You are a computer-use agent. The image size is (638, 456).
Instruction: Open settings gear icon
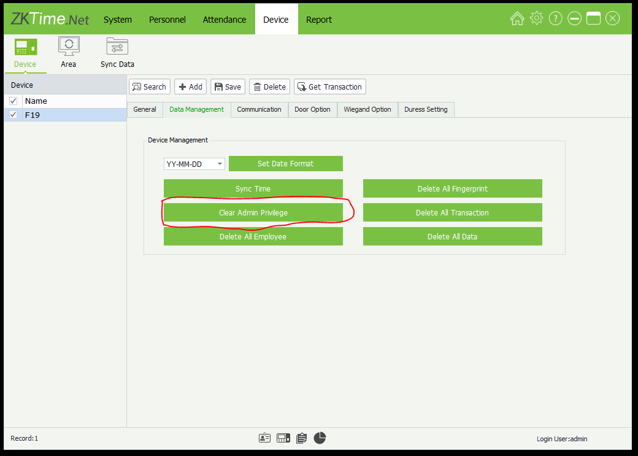(536, 18)
